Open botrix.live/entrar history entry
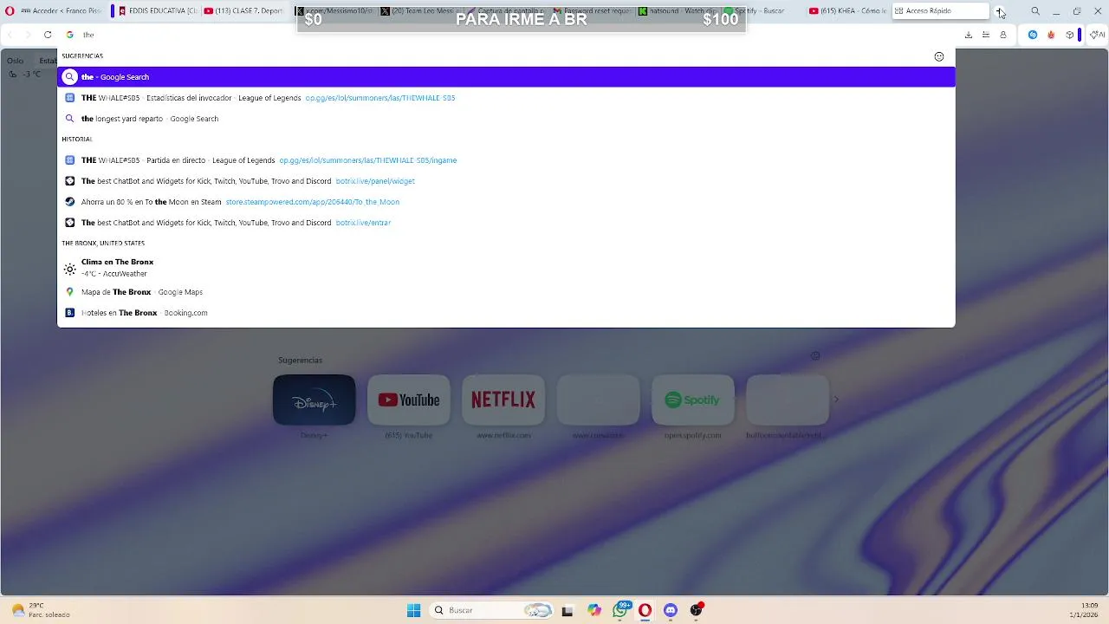Viewport: 1109px width, 624px height. (506, 223)
